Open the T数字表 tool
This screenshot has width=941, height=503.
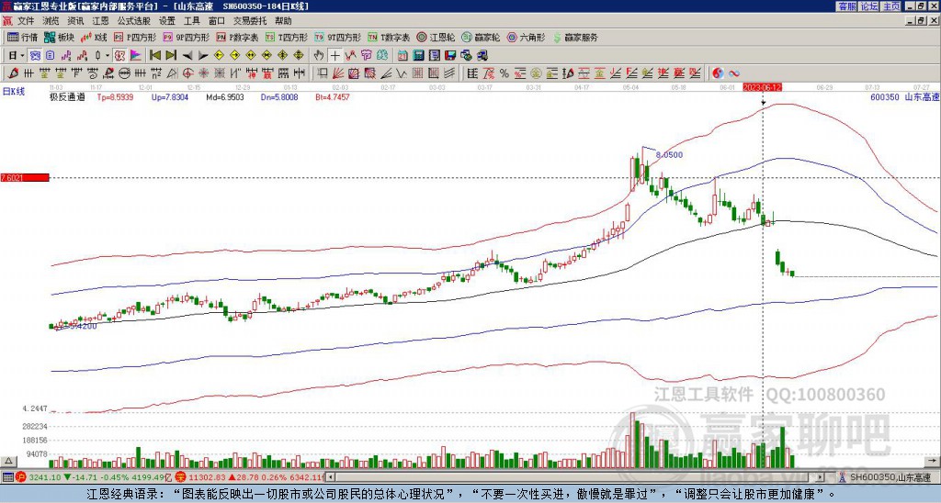coord(389,37)
